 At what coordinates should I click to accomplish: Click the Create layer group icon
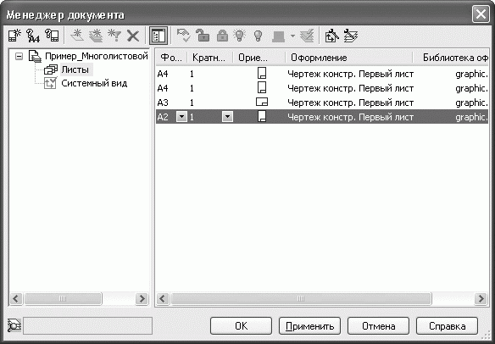coord(96,36)
